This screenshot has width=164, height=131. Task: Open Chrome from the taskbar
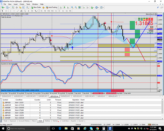pyautogui.click(x=97, y=128)
